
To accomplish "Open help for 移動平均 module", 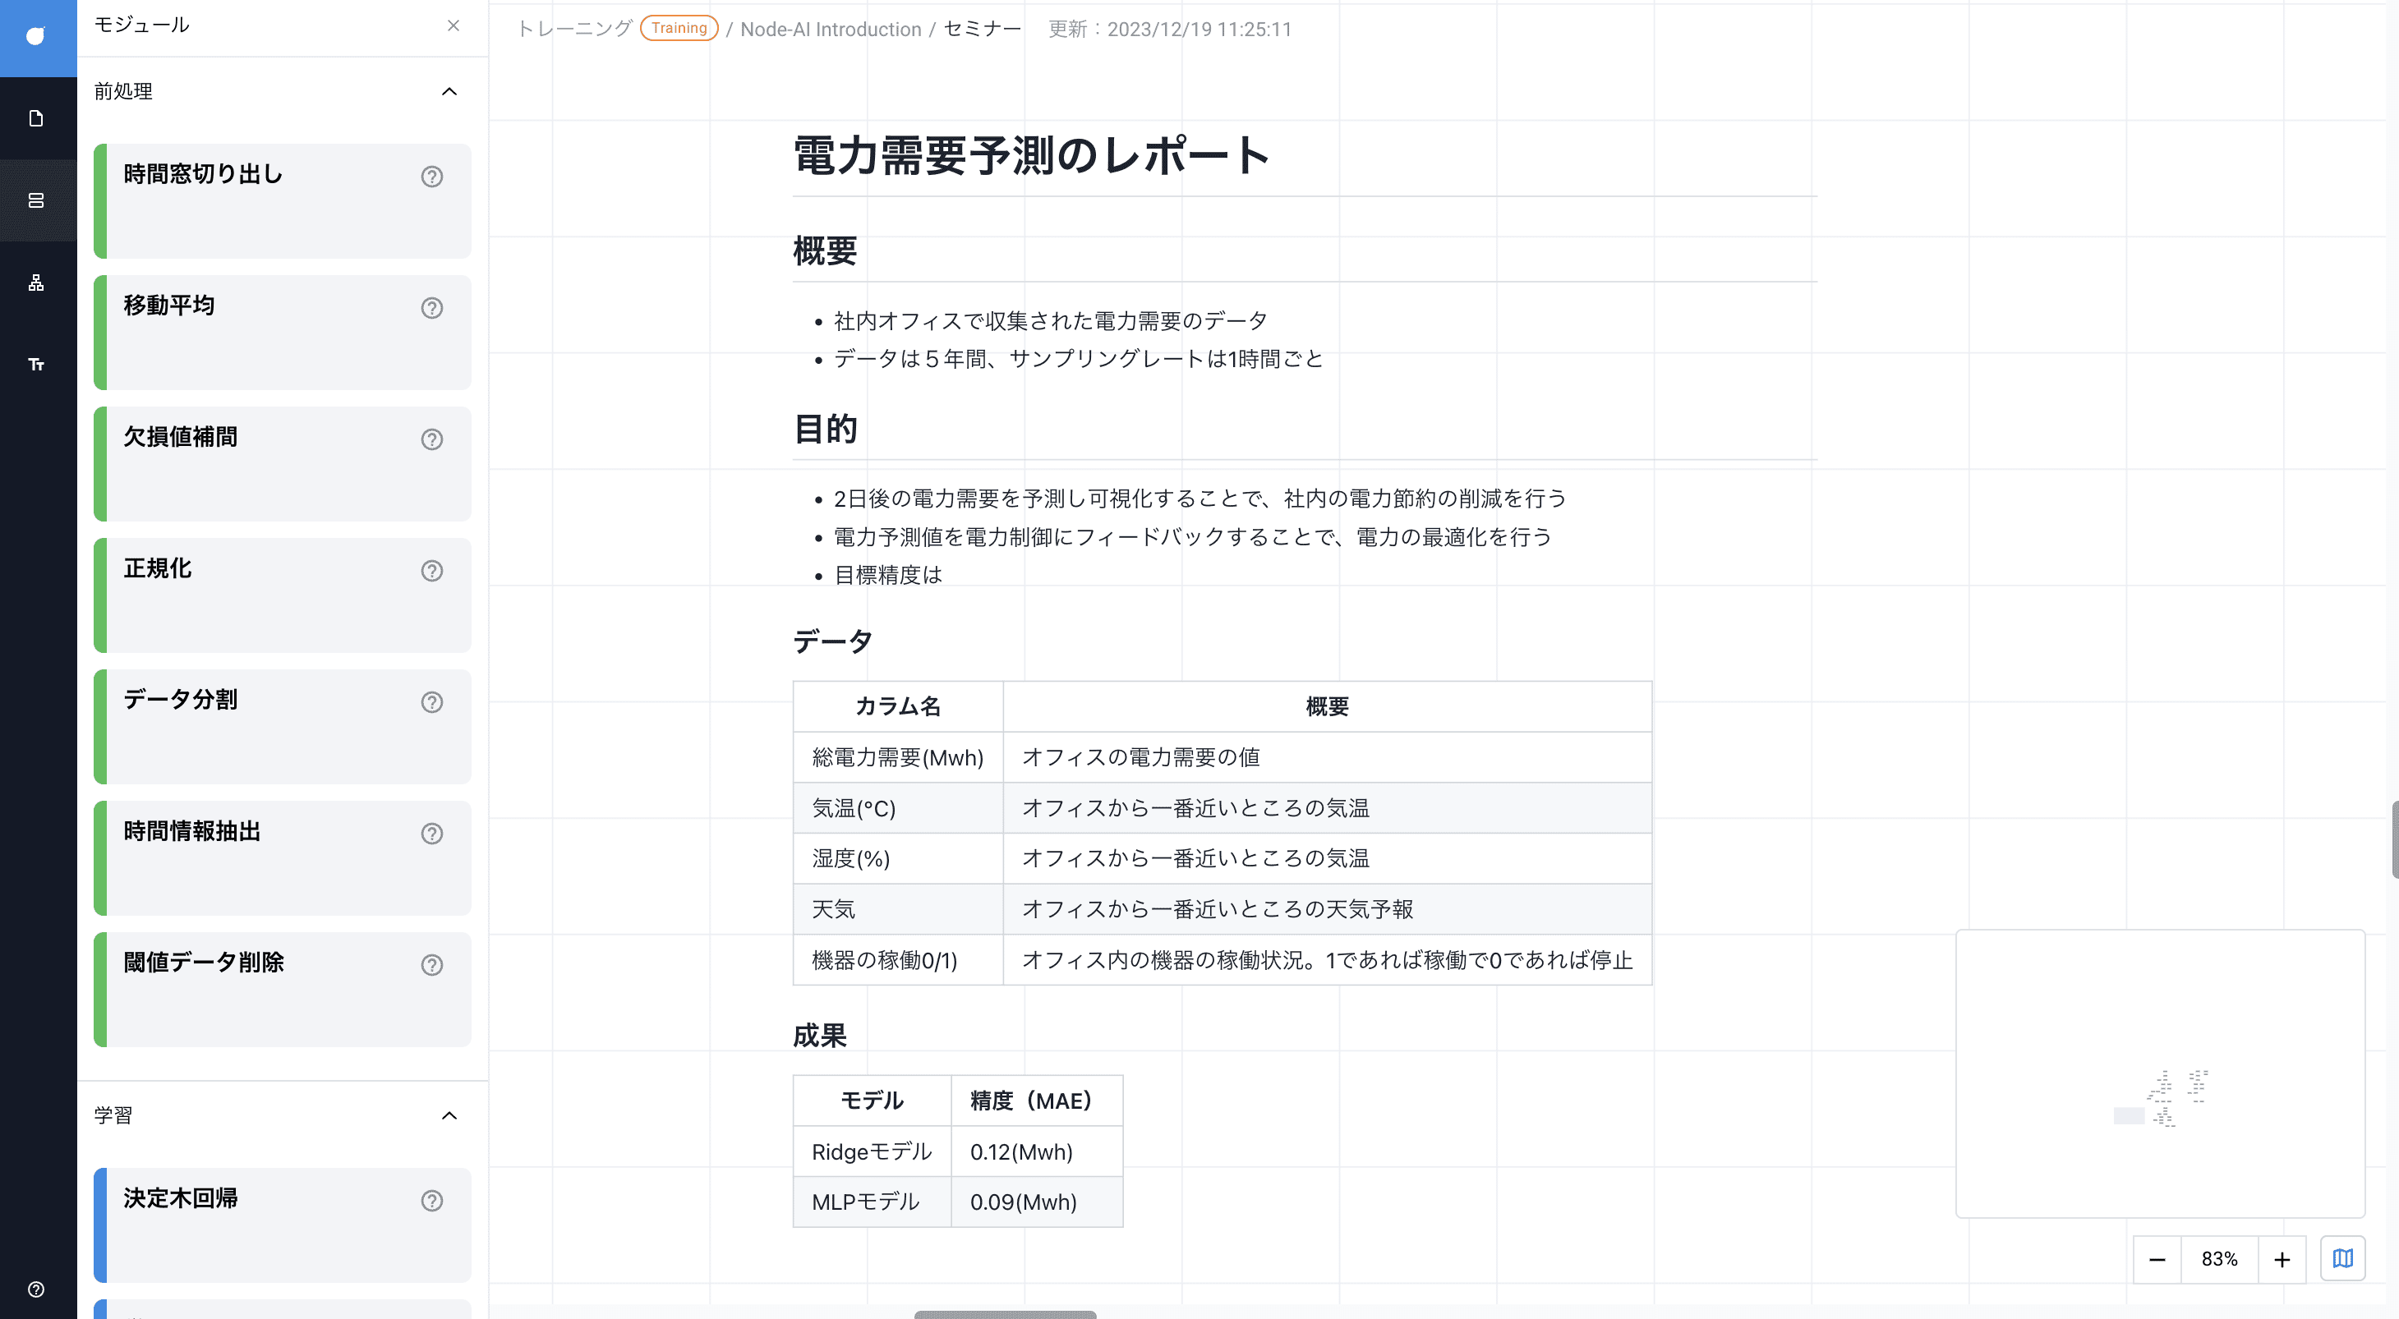I will 431,307.
